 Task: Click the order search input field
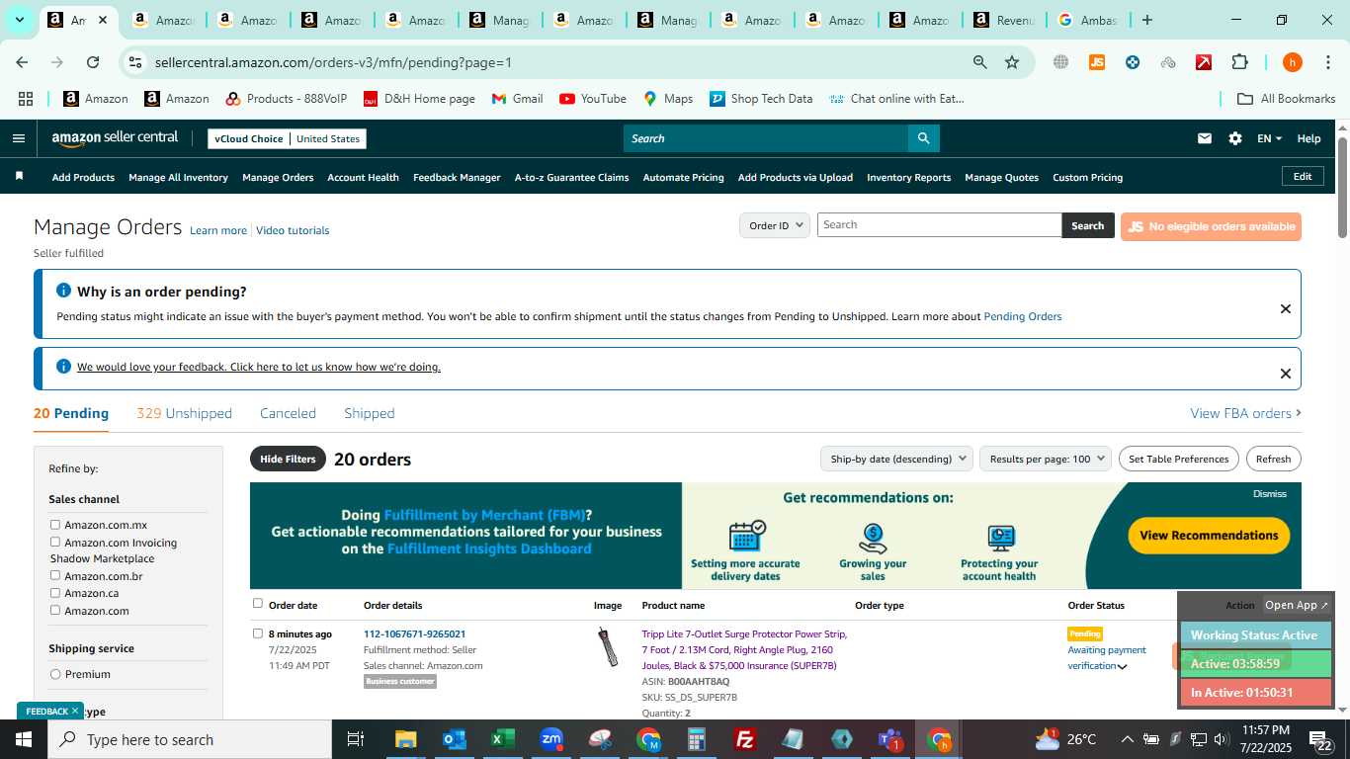939,224
